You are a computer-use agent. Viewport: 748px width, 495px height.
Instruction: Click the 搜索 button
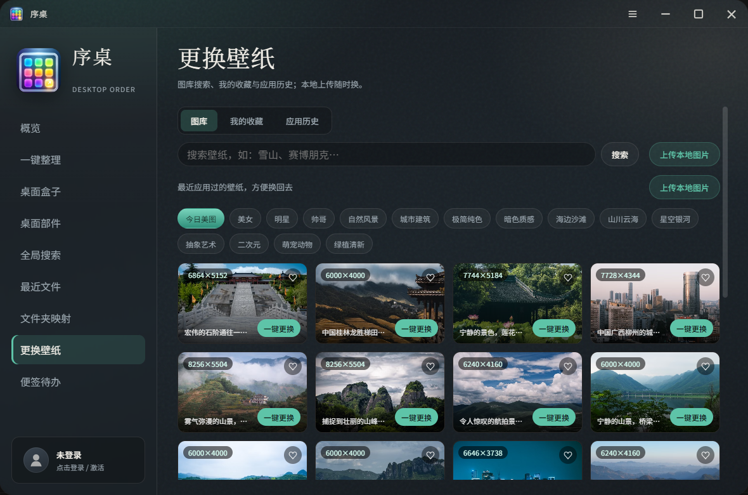620,154
